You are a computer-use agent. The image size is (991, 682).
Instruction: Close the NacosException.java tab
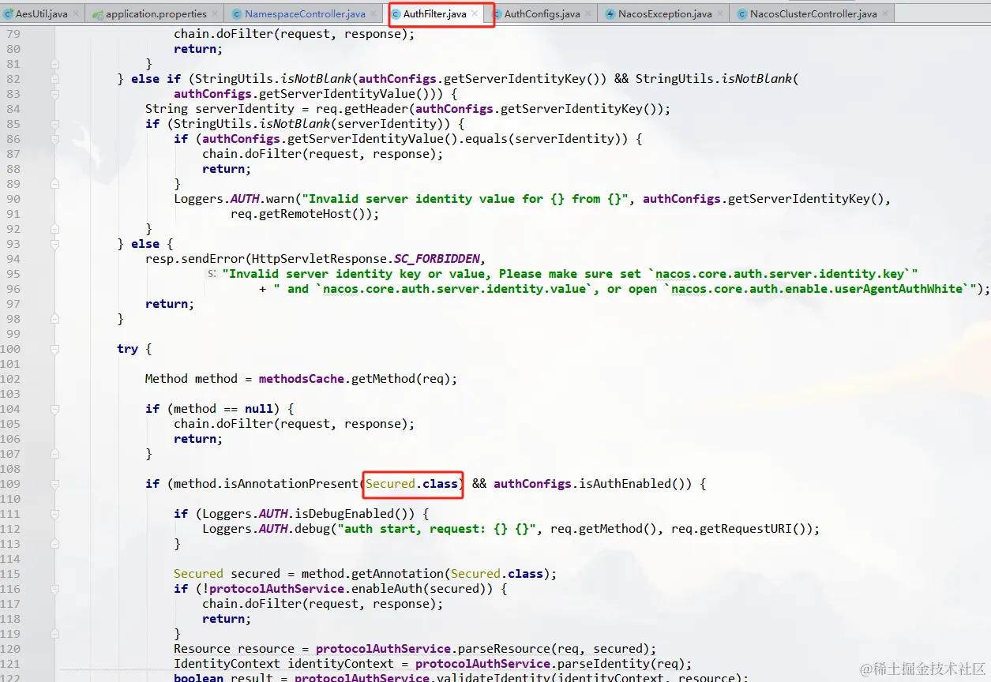(x=721, y=14)
